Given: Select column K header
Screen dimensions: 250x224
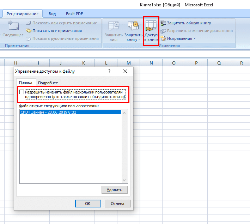Looking at the screenshot, I should (83, 63).
